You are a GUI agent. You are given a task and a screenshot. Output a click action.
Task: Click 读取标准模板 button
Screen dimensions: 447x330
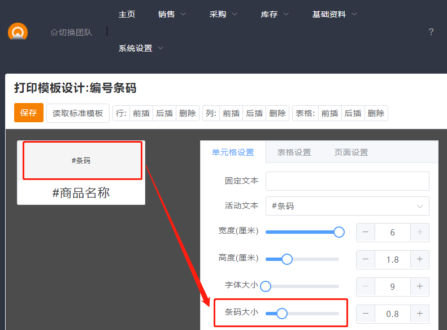78,113
